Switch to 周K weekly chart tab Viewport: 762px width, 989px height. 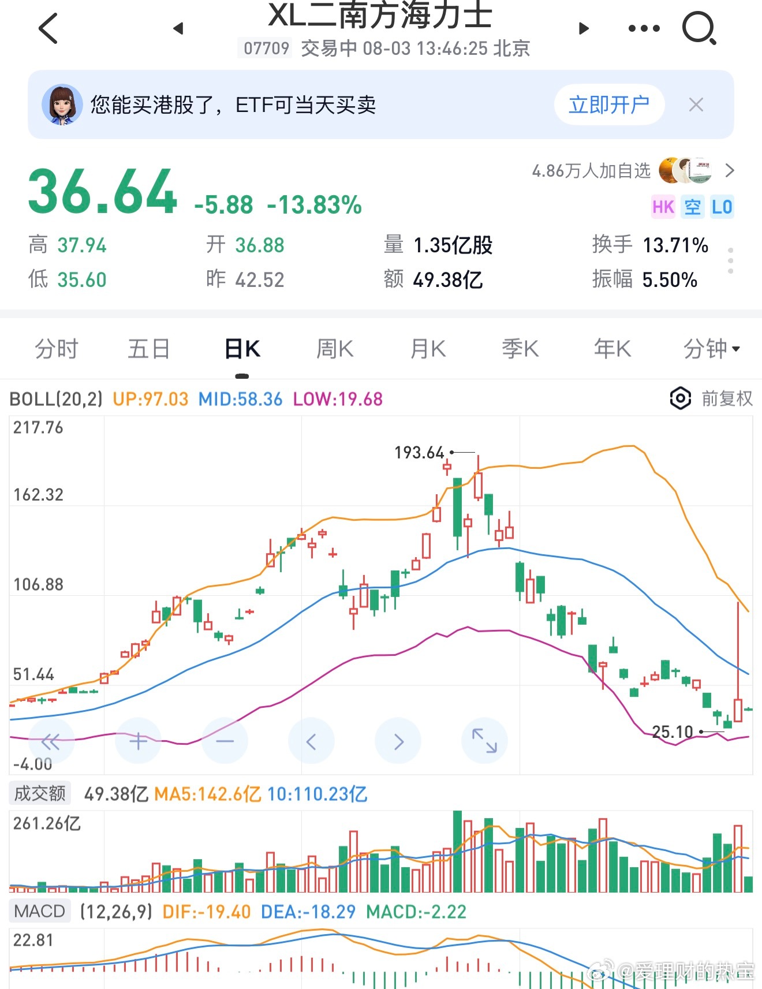[x=335, y=349]
